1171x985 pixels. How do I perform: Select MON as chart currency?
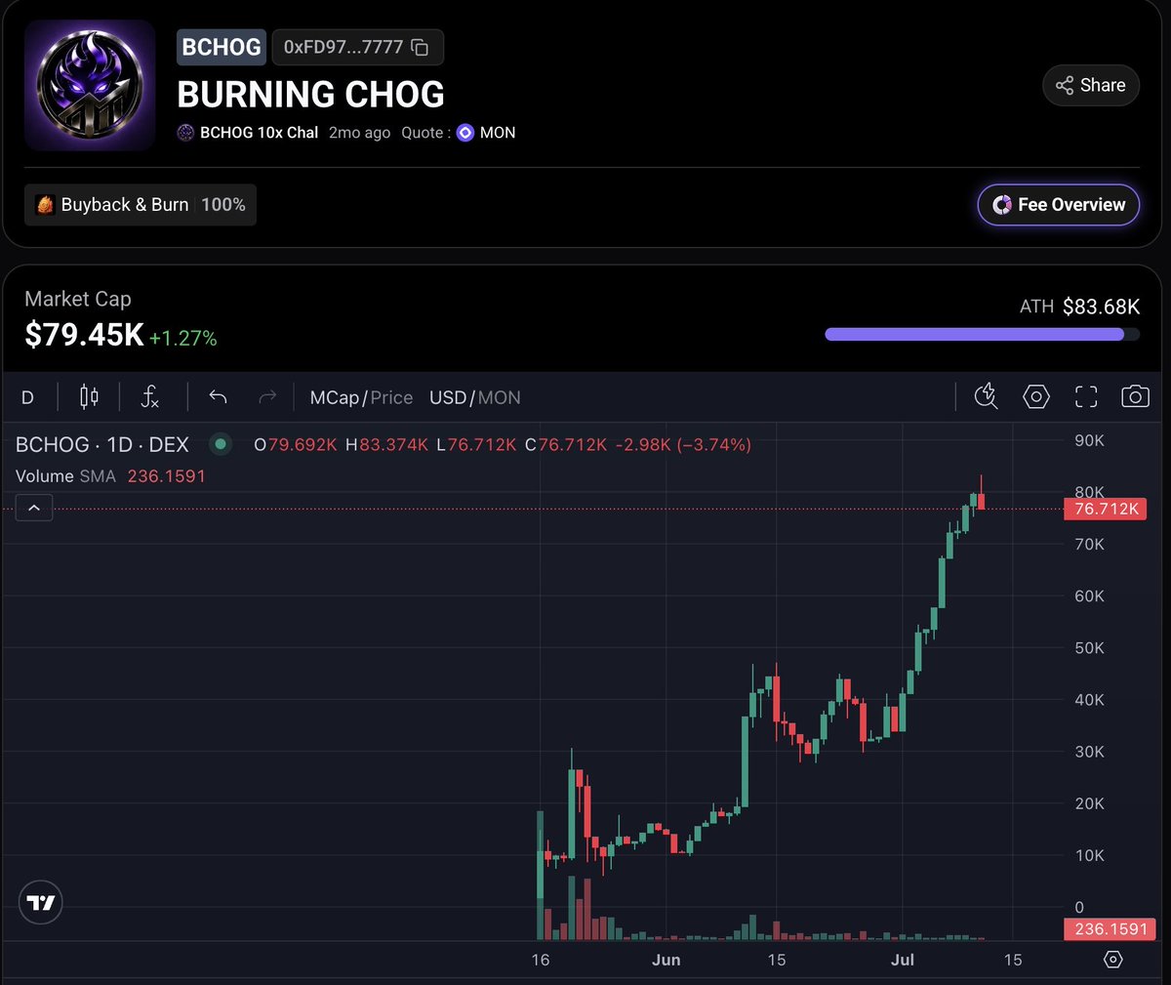coord(500,397)
